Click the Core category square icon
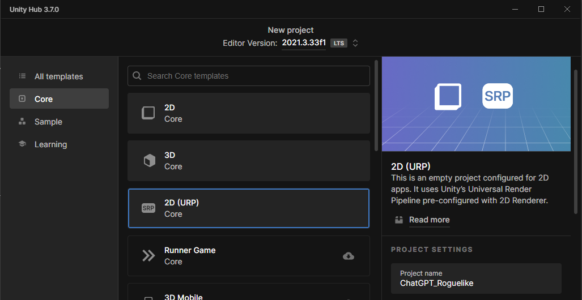This screenshot has height=300, width=582. (x=22, y=98)
